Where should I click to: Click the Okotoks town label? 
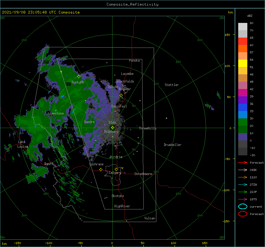[118, 196]
